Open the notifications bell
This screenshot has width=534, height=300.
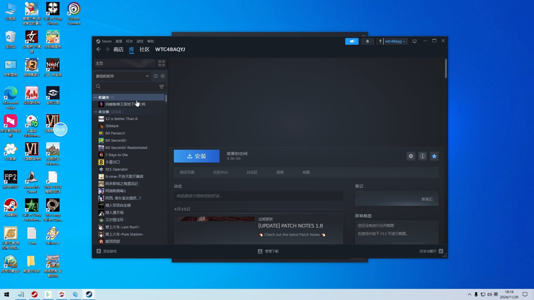pyautogui.click(x=367, y=41)
